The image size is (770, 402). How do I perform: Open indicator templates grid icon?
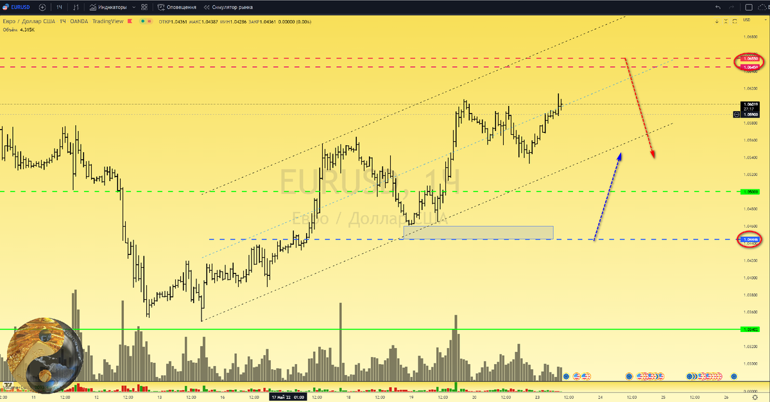coord(144,7)
